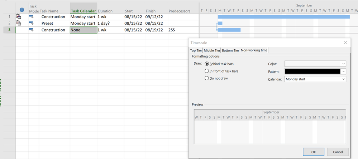
Task: Click the Task Name column header
Action: coord(54,8)
